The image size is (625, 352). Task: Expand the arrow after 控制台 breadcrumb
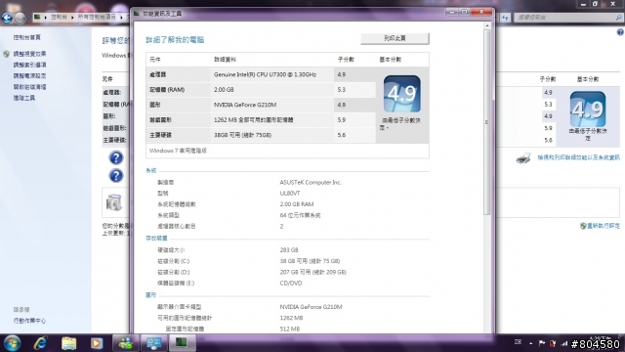pyautogui.click(x=72, y=18)
